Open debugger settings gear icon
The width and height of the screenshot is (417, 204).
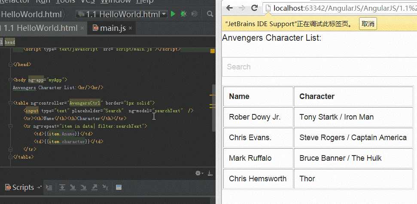(x=198, y=173)
